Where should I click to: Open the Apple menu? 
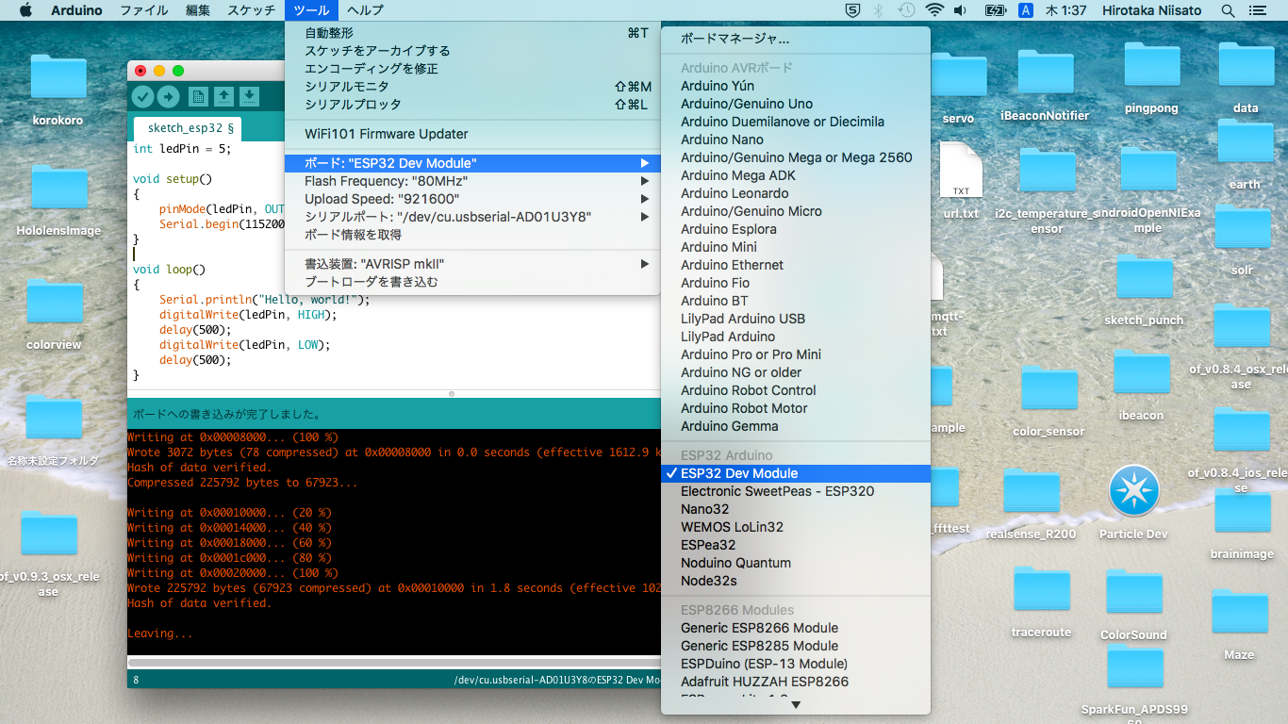(25, 10)
